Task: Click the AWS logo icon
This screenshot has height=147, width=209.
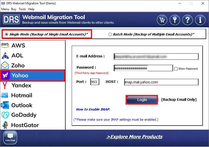Action: tap(5, 45)
